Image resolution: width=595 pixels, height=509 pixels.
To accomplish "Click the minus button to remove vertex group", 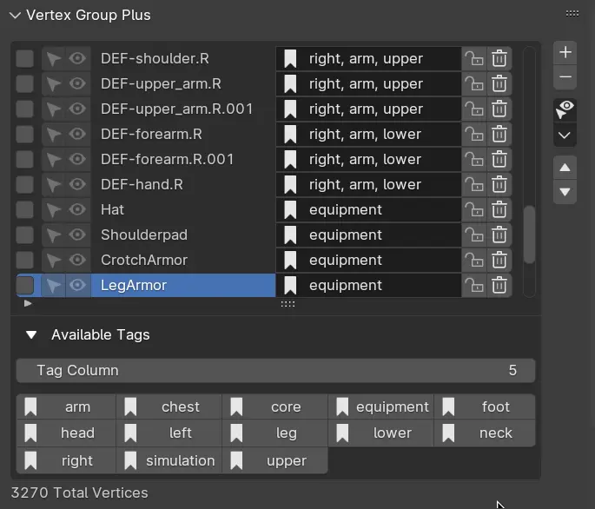I will [x=565, y=77].
